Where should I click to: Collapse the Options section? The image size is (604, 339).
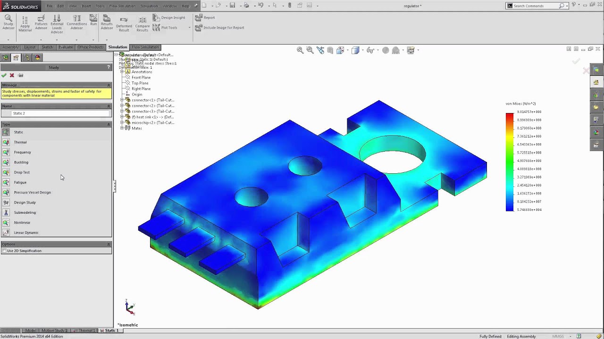109,244
